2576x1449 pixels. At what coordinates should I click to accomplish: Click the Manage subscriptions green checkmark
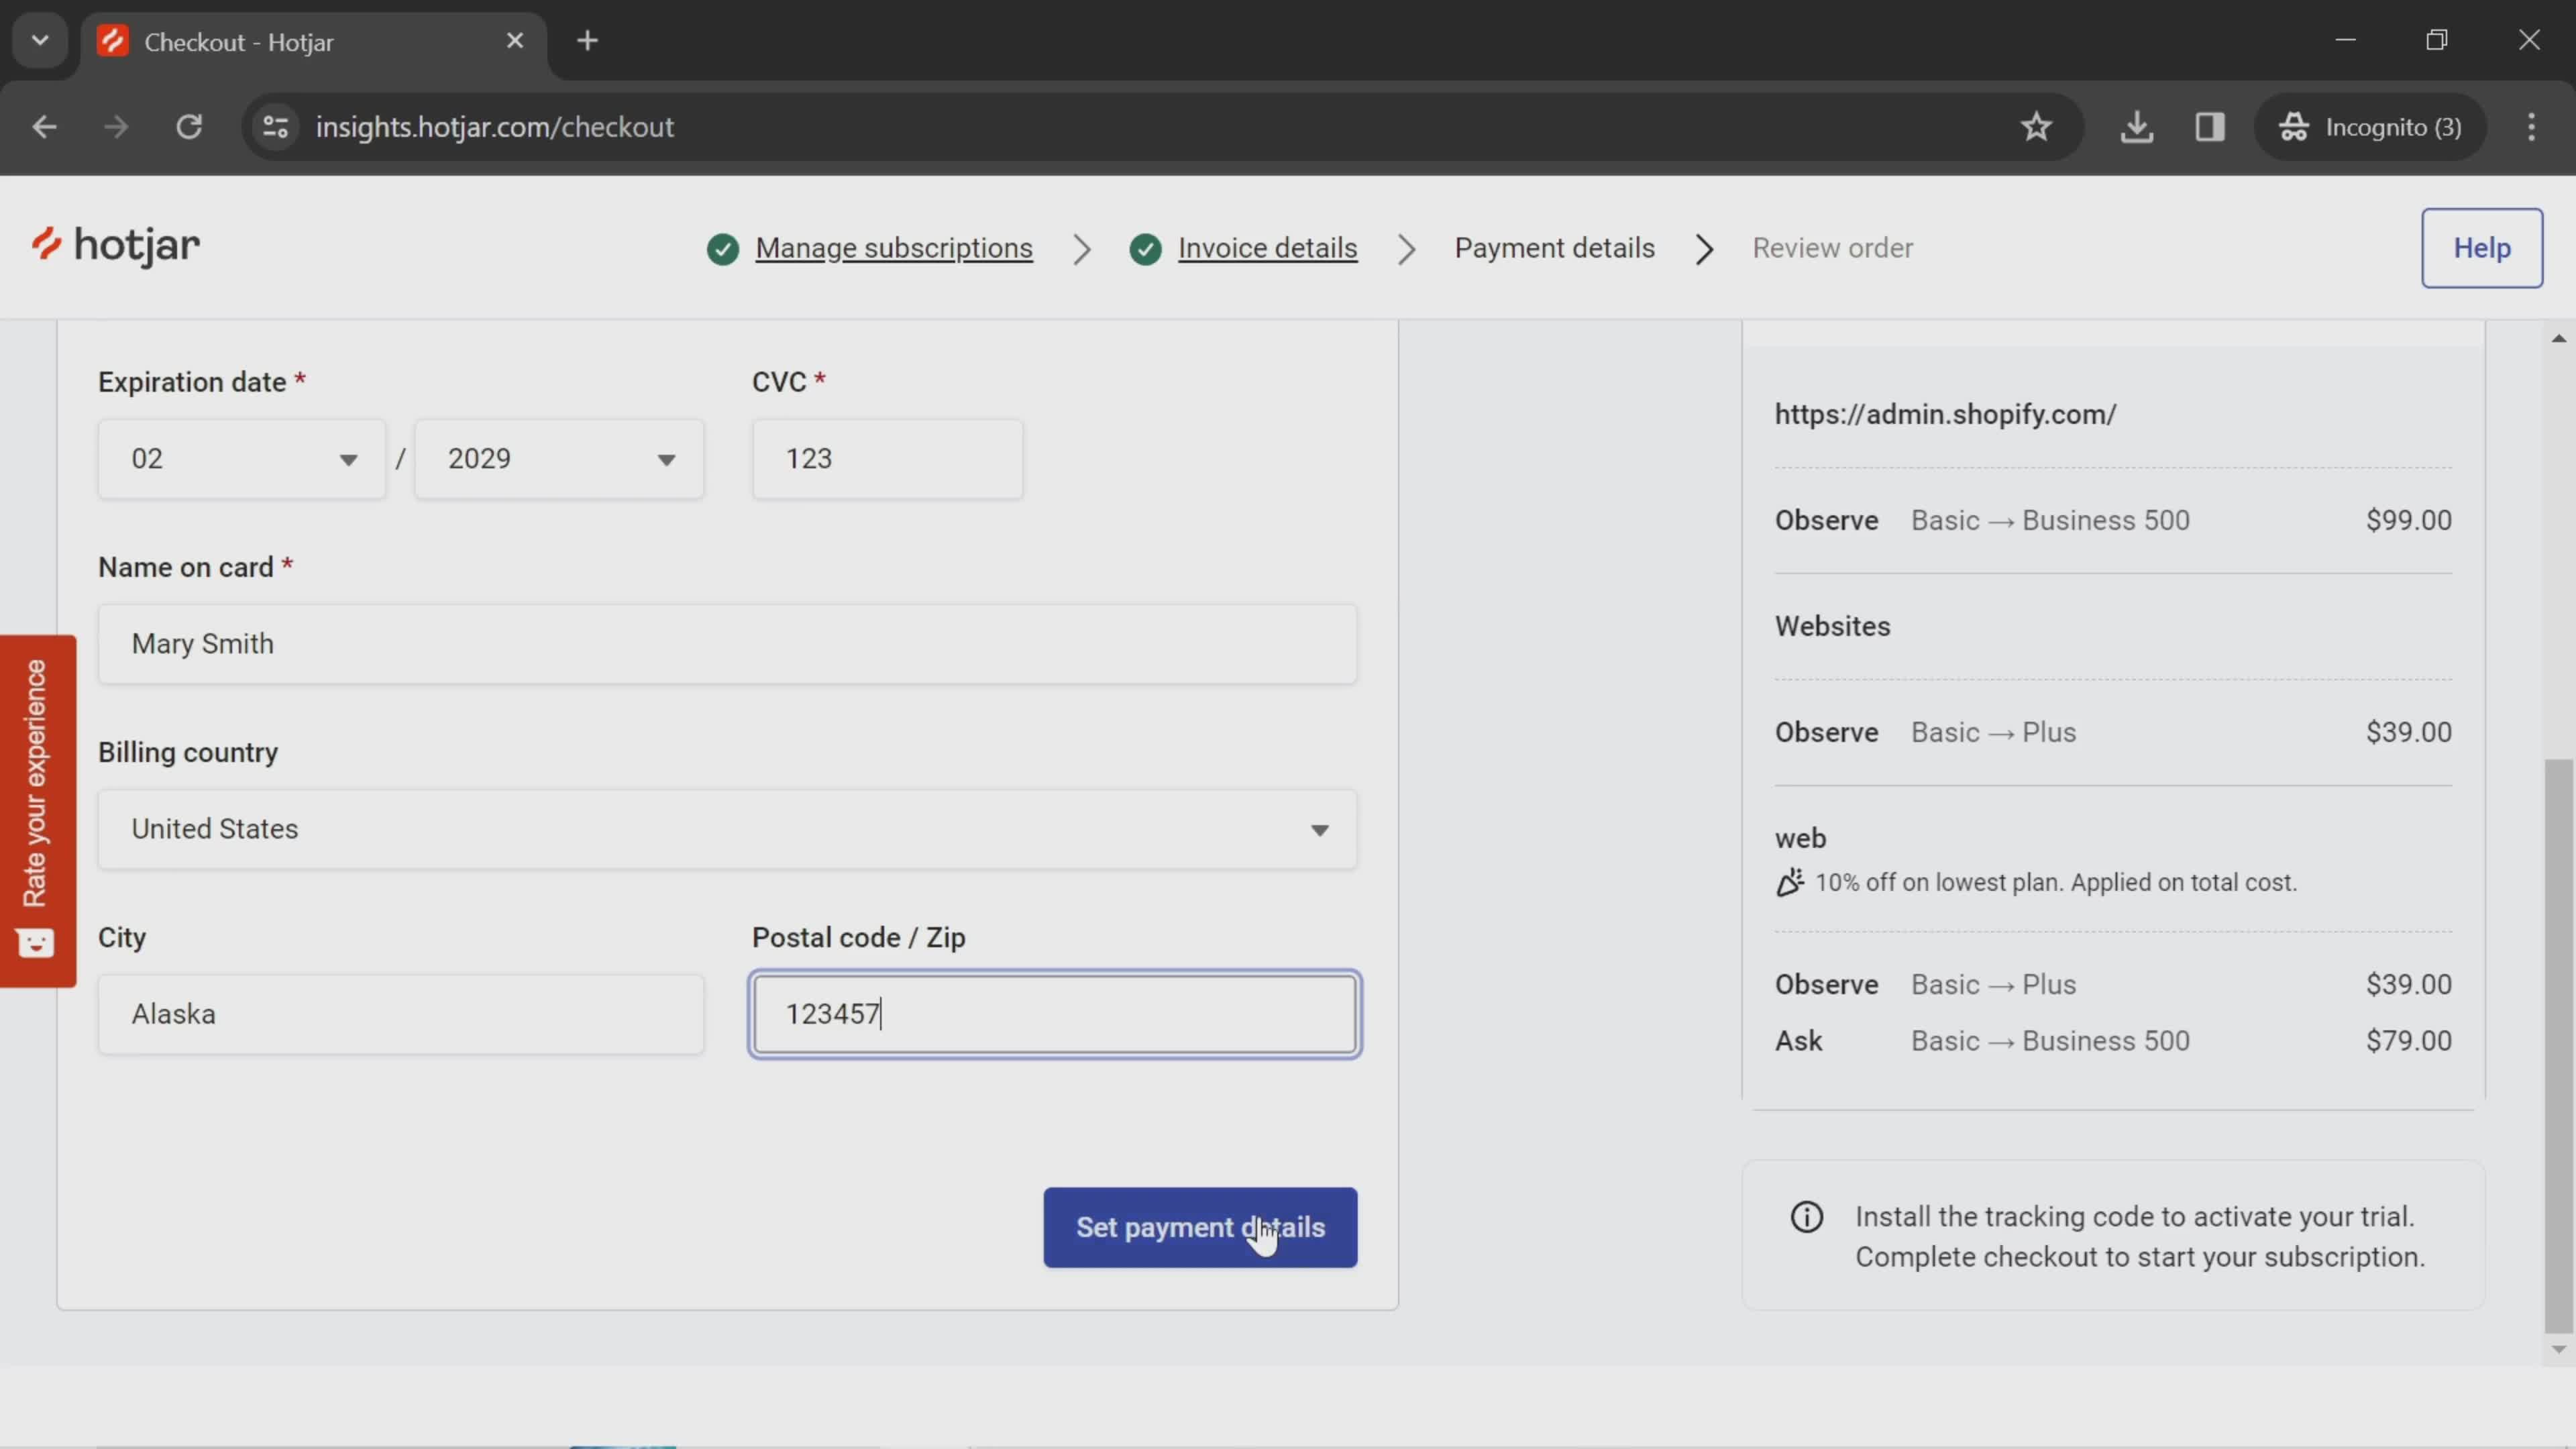(723, 249)
